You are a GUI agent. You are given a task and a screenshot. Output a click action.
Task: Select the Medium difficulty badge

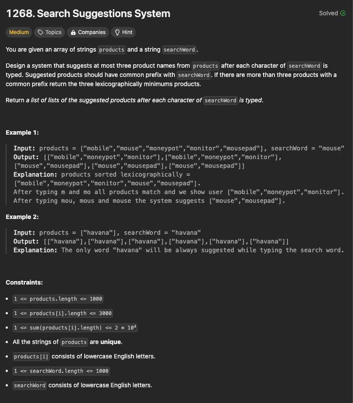click(x=19, y=32)
